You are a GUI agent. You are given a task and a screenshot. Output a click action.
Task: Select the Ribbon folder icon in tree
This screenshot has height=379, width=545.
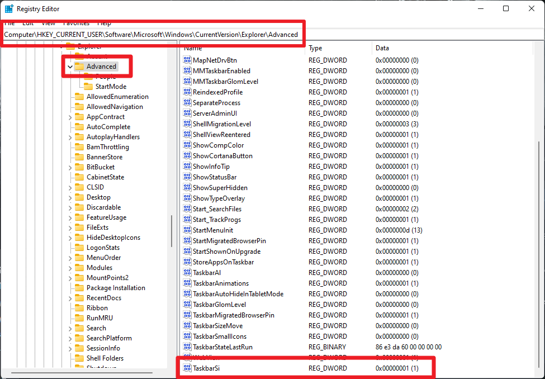point(79,308)
